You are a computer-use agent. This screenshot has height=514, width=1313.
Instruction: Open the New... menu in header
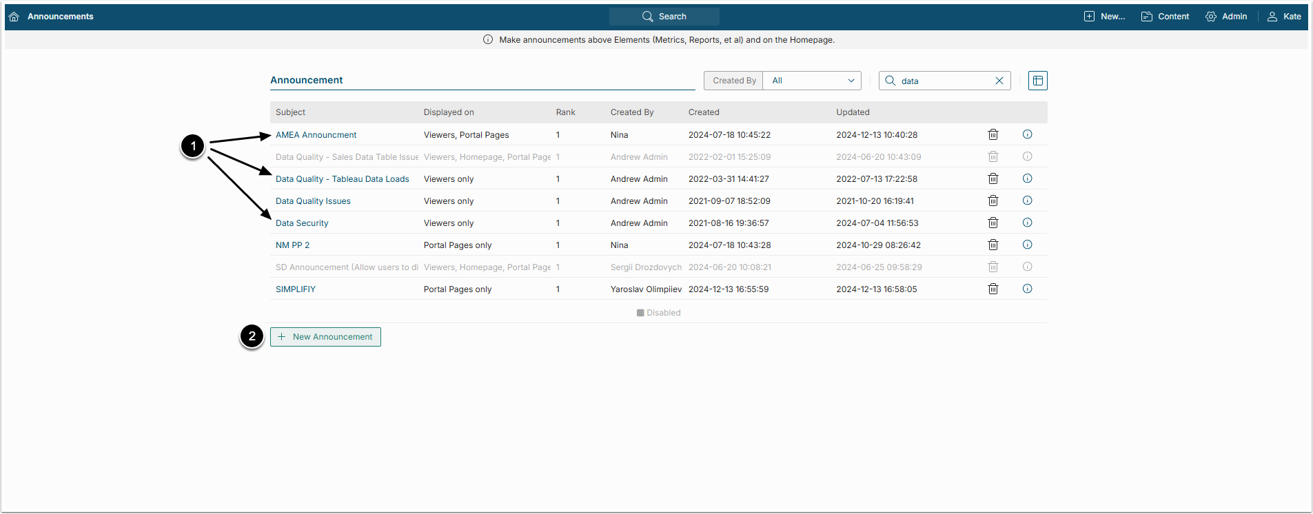pyautogui.click(x=1104, y=17)
